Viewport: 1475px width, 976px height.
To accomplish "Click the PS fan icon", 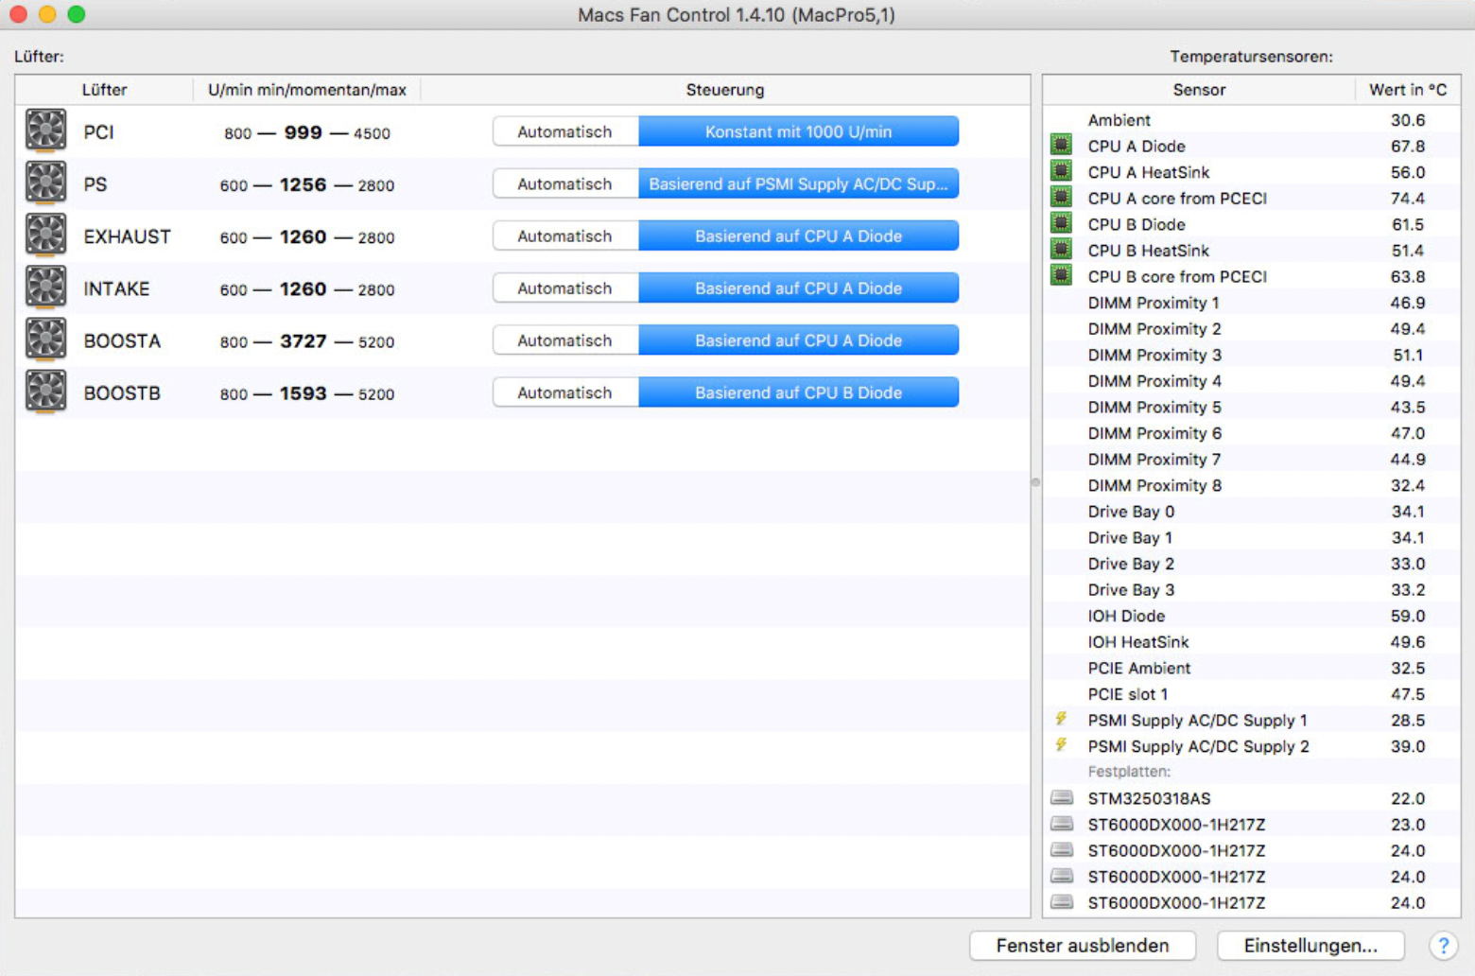I will point(45,183).
